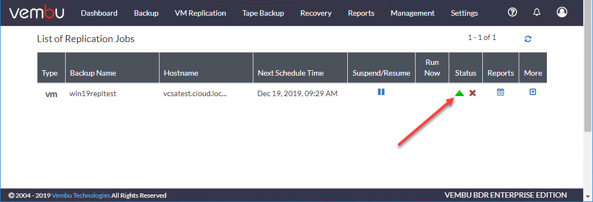This screenshot has width=593, height=202.
Task: Abort job using the red X icon
Action: (x=473, y=93)
